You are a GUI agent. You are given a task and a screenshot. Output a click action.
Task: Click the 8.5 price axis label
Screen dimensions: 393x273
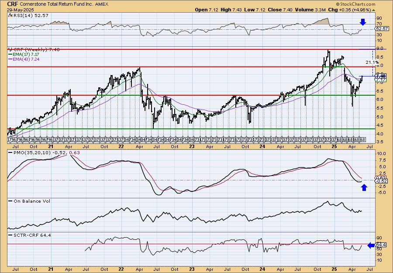click(x=380, y=57)
